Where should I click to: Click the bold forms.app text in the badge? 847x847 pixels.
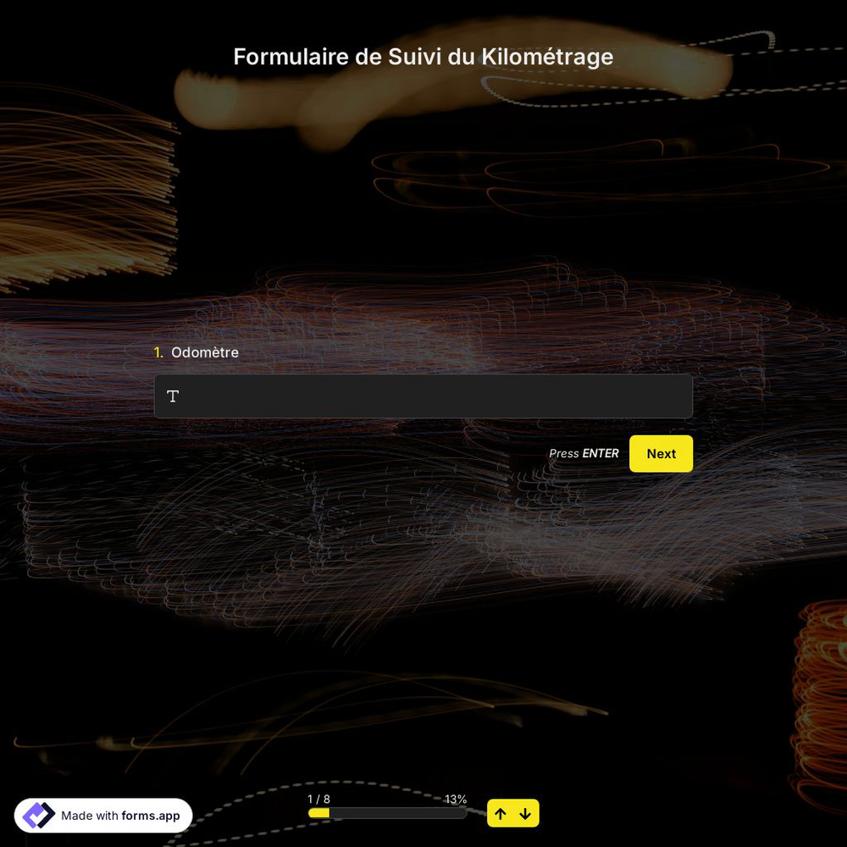coord(151,816)
